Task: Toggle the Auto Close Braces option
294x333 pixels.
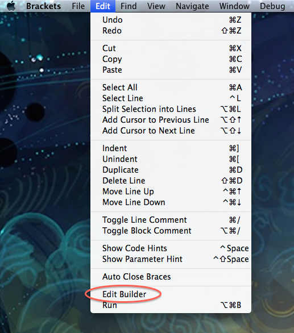Action: [x=171, y=277]
